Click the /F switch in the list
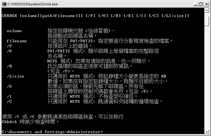211x136 pixels. (9, 46)
